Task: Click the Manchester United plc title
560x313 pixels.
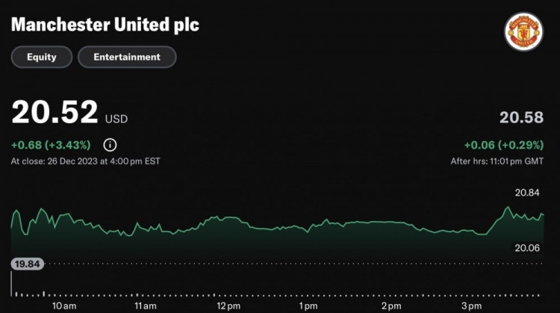Action: [105, 25]
